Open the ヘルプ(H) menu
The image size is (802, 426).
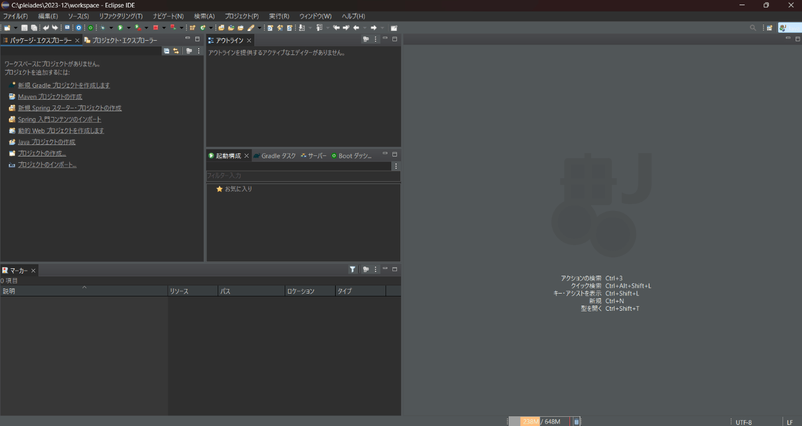(353, 16)
